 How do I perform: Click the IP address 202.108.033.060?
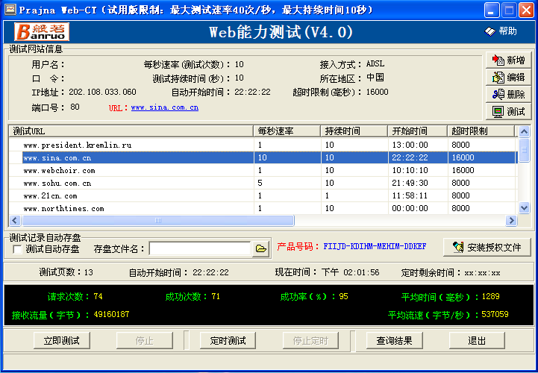tap(102, 92)
